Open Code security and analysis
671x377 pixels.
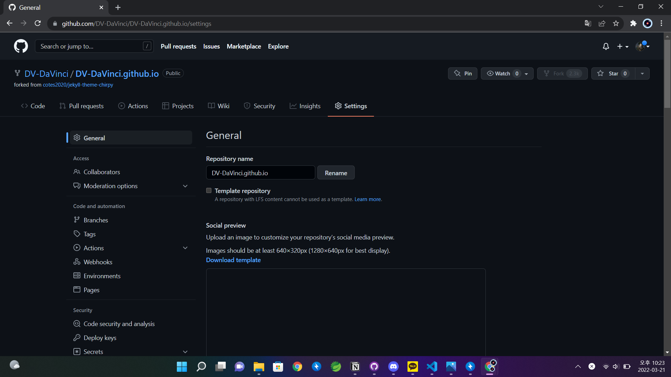pyautogui.click(x=119, y=324)
